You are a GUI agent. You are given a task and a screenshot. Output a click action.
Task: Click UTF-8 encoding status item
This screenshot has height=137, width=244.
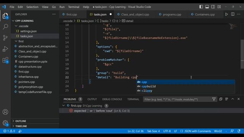coord(167,131)
